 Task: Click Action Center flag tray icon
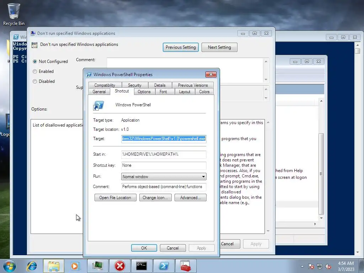click(311, 266)
